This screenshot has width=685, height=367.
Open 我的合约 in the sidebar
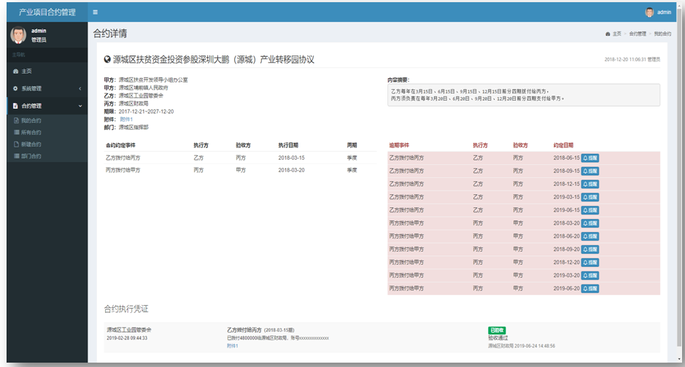click(x=30, y=120)
